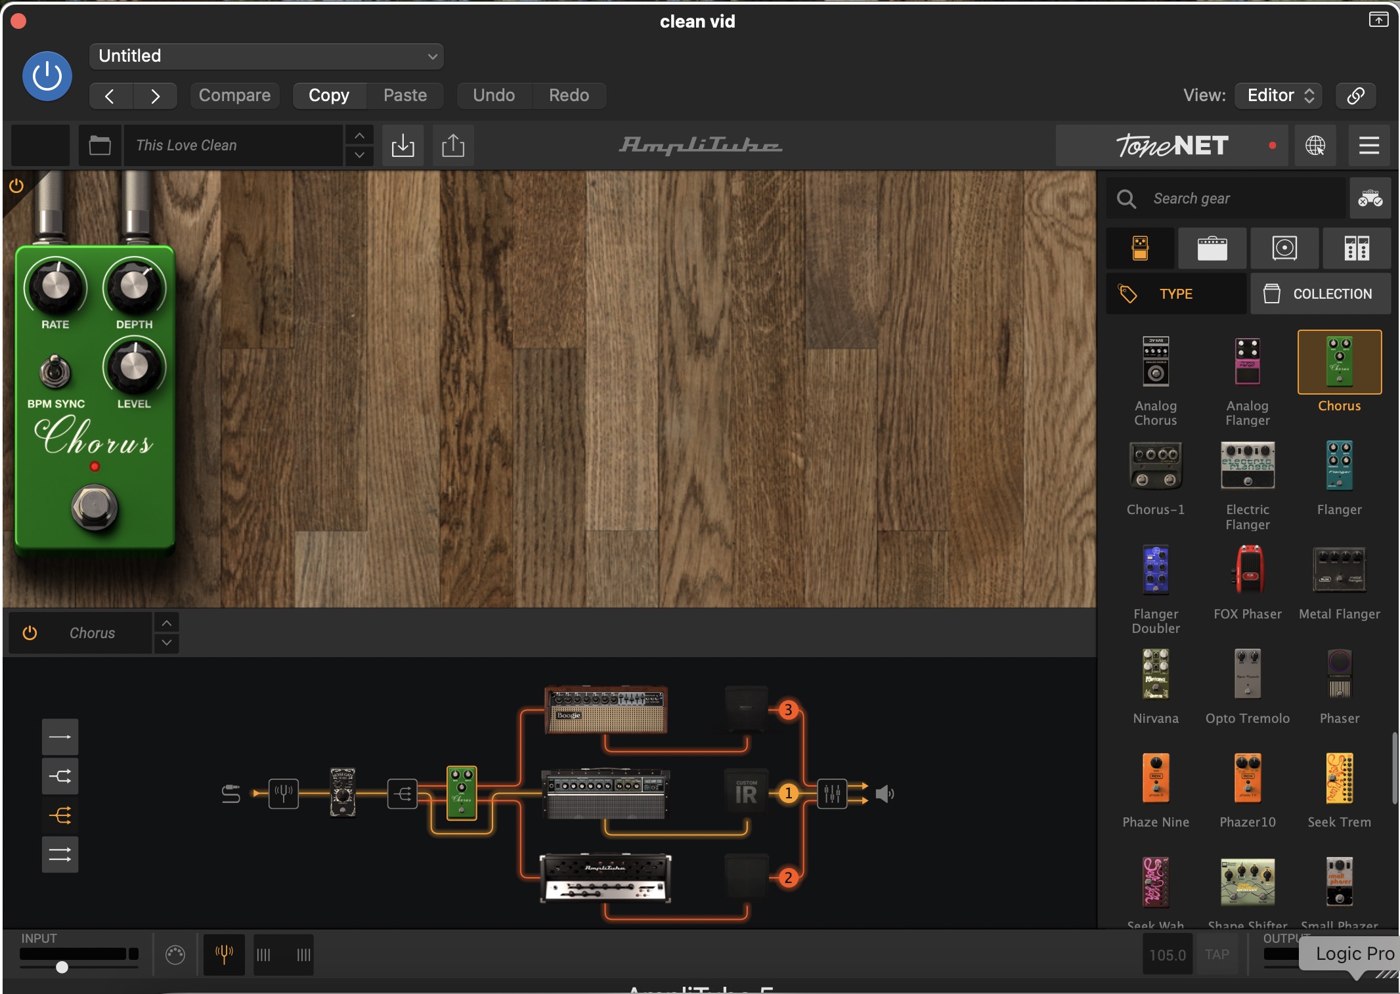Open the tuner in bottom bar
The height and width of the screenshot is (994, 1400).
point(224,955)
